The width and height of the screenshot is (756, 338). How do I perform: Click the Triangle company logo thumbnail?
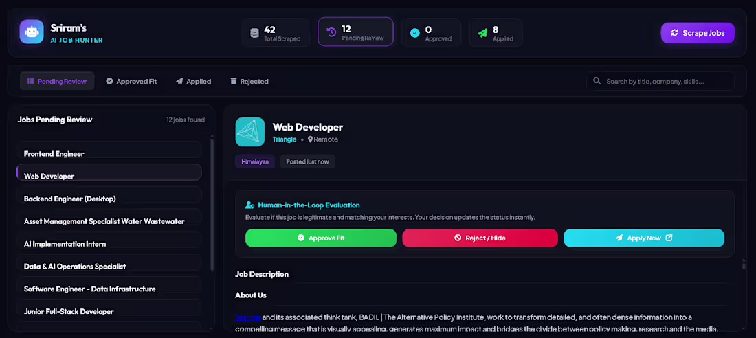coord(249,132)
